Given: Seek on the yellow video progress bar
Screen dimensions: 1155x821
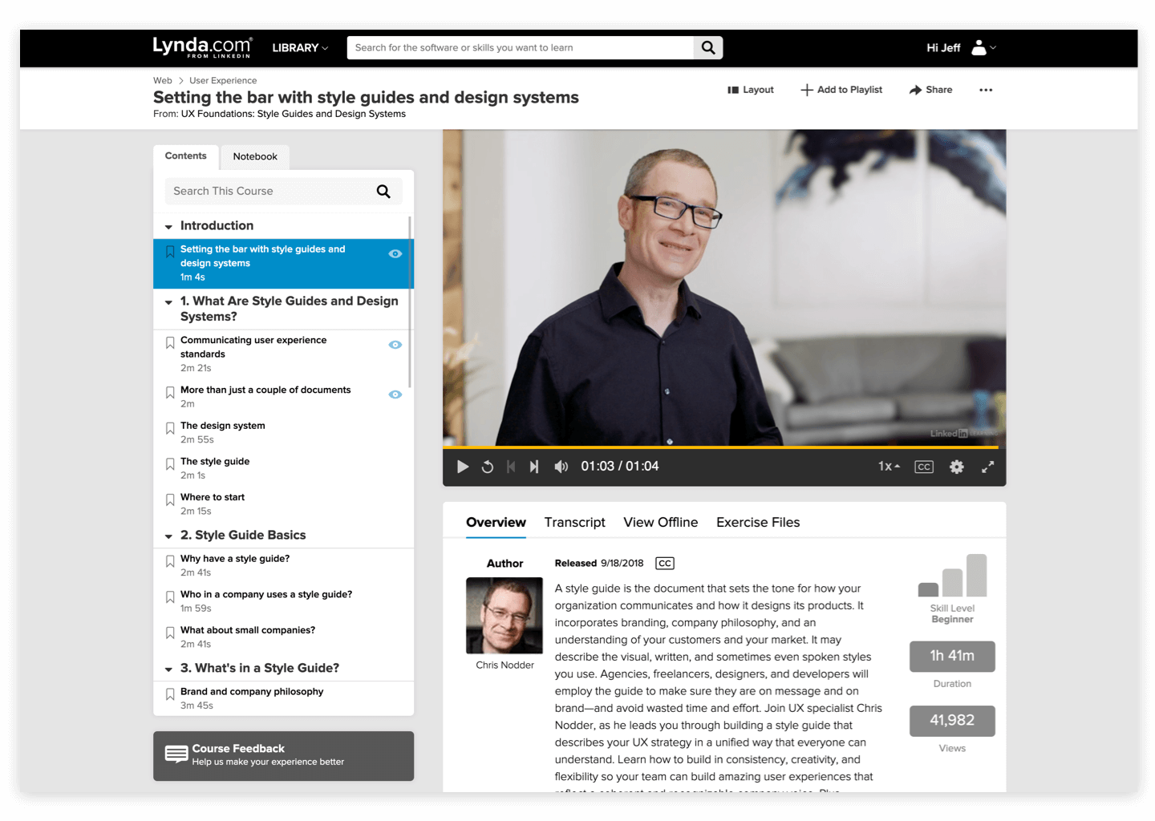Looking at the screenshot, I should (720, 447).
